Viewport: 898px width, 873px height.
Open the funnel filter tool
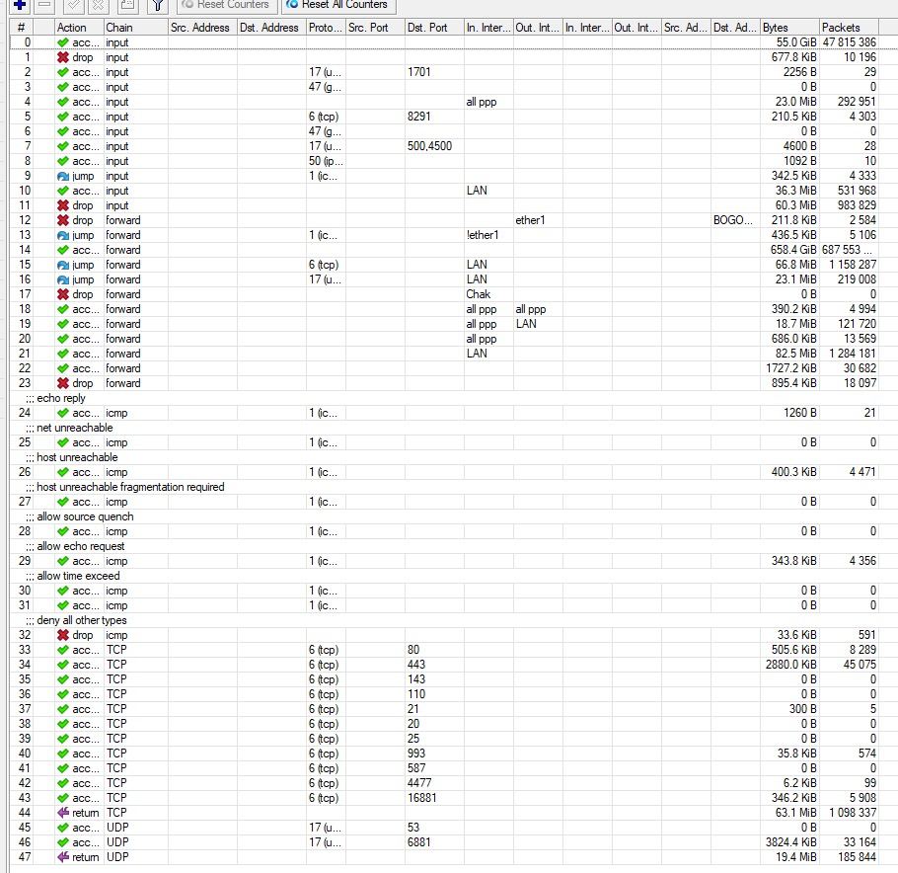[x=157, y=5]
